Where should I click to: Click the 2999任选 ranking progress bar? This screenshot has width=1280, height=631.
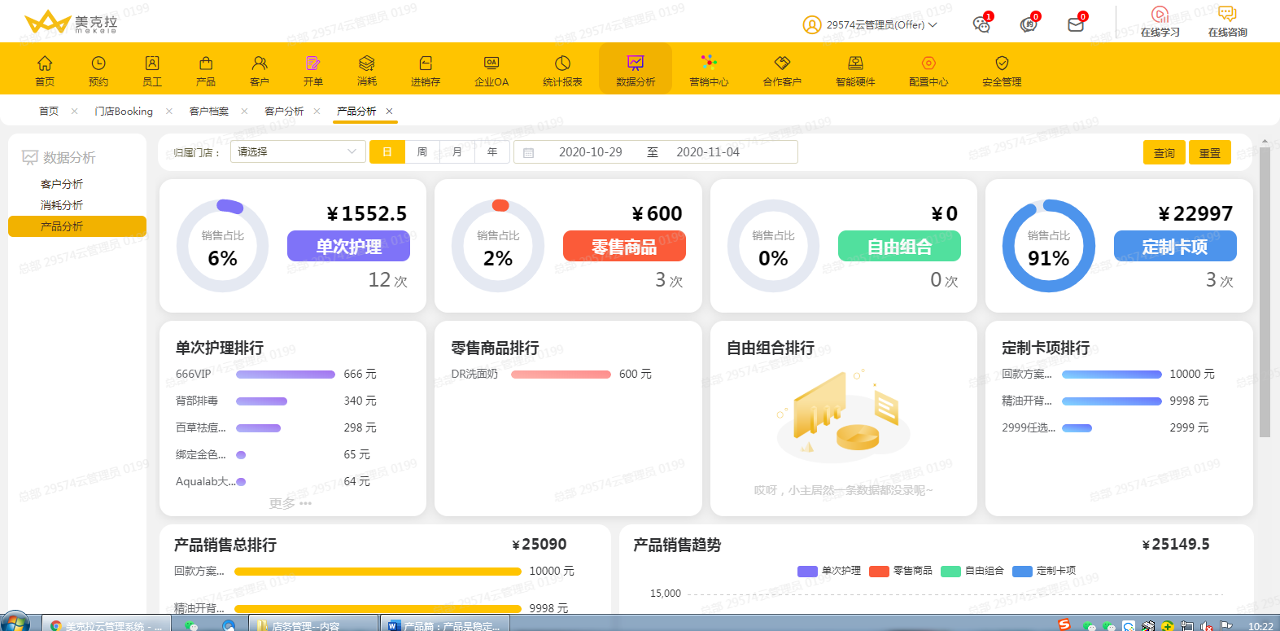[1077, 428]
